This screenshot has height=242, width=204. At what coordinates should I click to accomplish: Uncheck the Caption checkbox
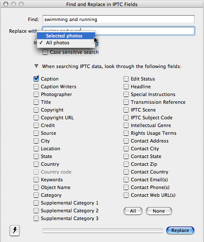[x=36, y=79]
